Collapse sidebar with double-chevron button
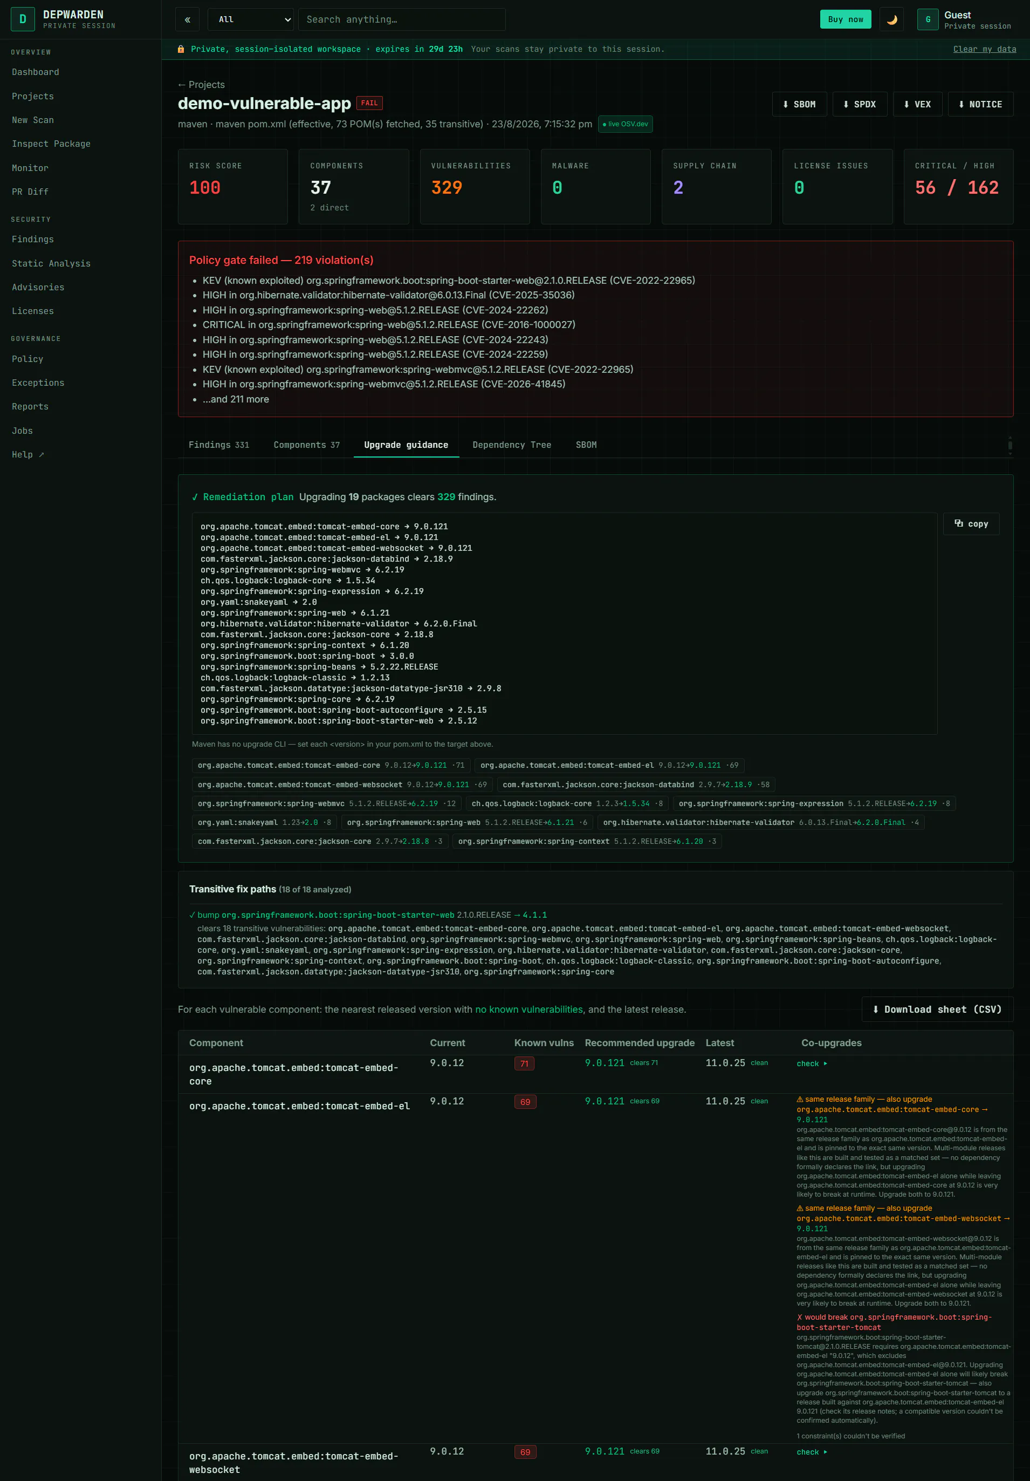This screenshot has height=1481, width=1030. pyautogui.click(x=188, y=19)
